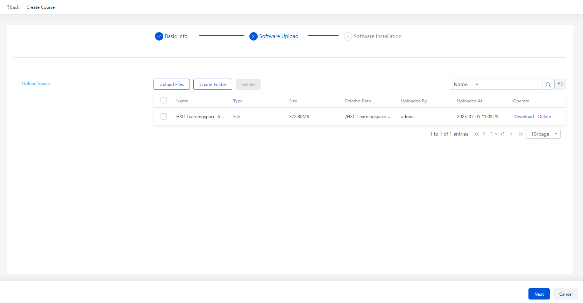Image resolution: width=583 pixels, height=303 pixels.
Task: Click the Basic Info step checkmark
Action: click(x=159, y=36)
